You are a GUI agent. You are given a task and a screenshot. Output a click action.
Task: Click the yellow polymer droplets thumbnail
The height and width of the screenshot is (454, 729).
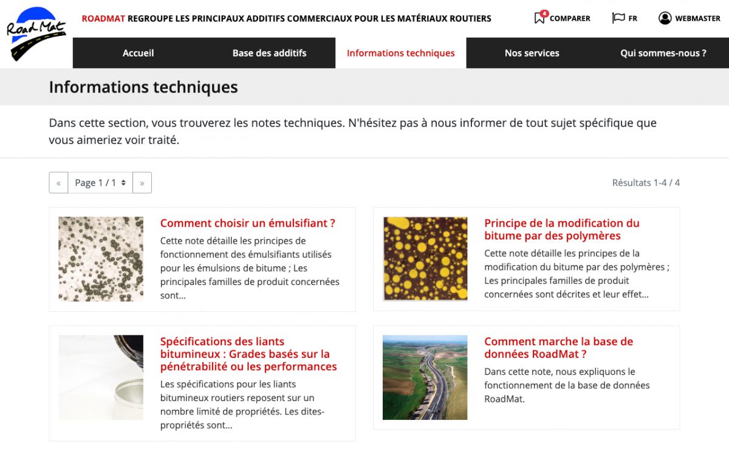click(425, 259)
